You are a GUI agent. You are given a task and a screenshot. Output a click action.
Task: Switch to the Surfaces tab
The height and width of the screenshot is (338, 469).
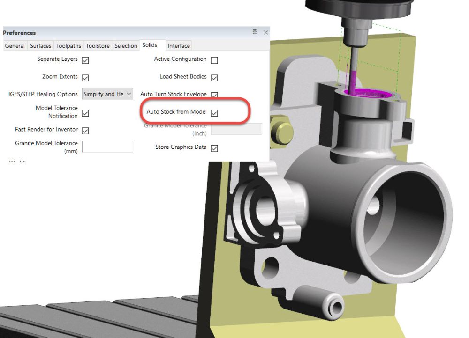pos(41,46)
